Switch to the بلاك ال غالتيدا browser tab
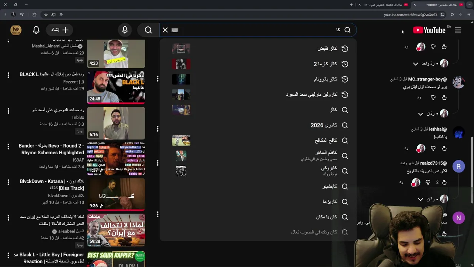Viewport: 474px width, 267px height. click(385, 4)
